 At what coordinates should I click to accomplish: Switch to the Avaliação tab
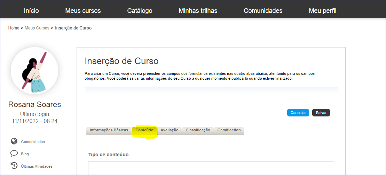[170, 130]
